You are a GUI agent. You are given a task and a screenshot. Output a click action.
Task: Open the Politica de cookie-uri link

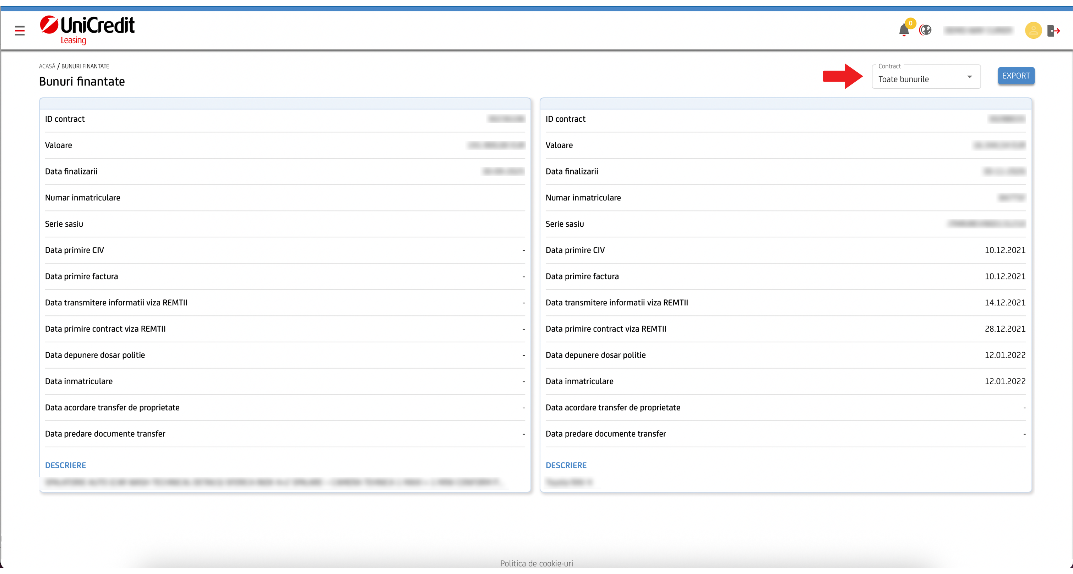point(536,563)
